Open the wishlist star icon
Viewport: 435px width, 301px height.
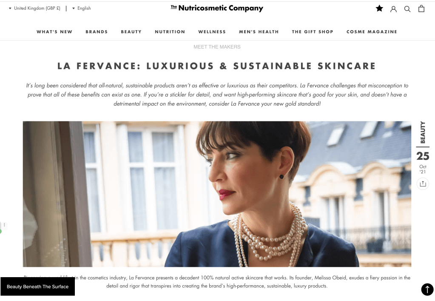[x=379, y=9]
